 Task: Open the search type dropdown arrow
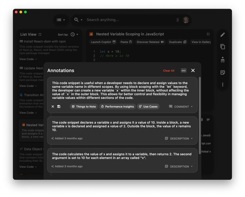click(81, 20)
